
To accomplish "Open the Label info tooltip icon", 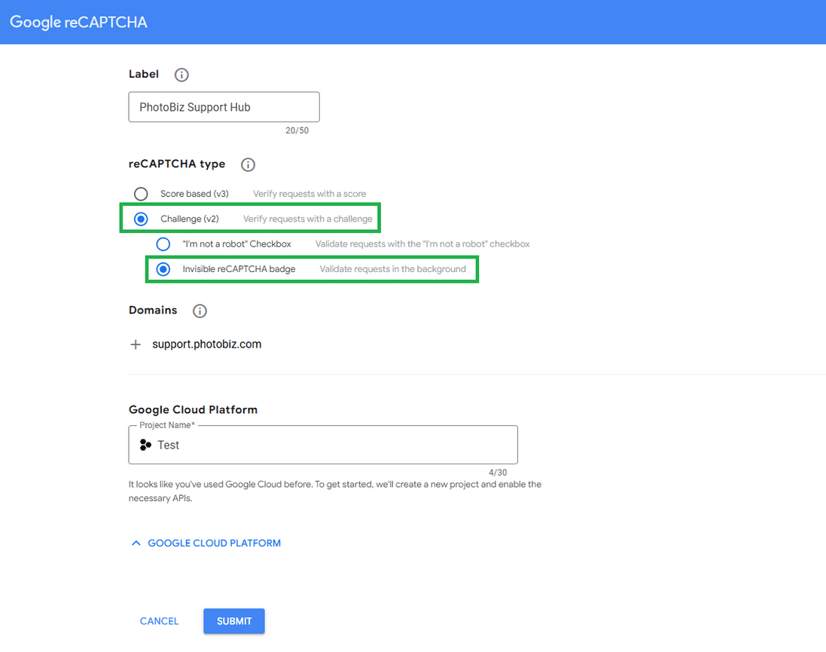I will point(181,75).
